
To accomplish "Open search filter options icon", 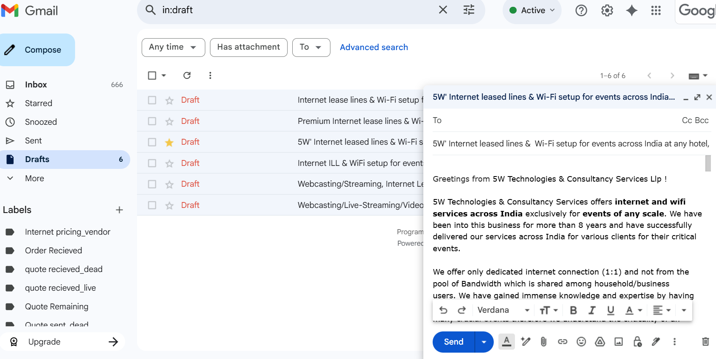I will tap(469, 10).
